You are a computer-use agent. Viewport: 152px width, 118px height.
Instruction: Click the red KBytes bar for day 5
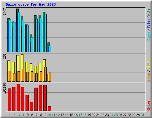[x=27, y=103]
